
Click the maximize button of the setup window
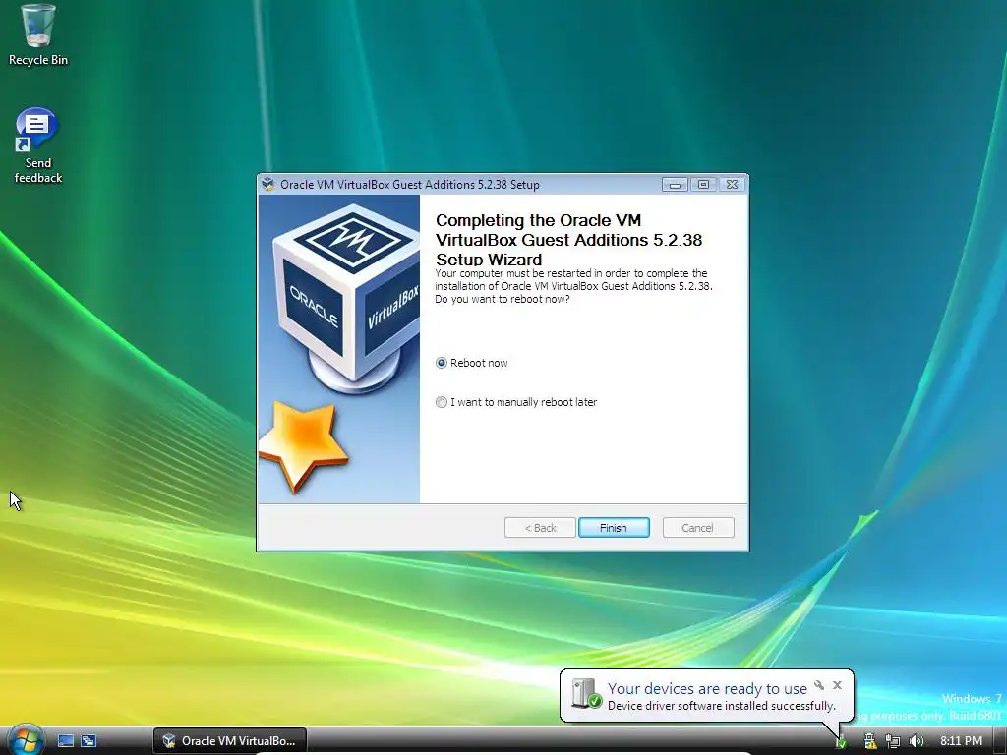[703, 184]
